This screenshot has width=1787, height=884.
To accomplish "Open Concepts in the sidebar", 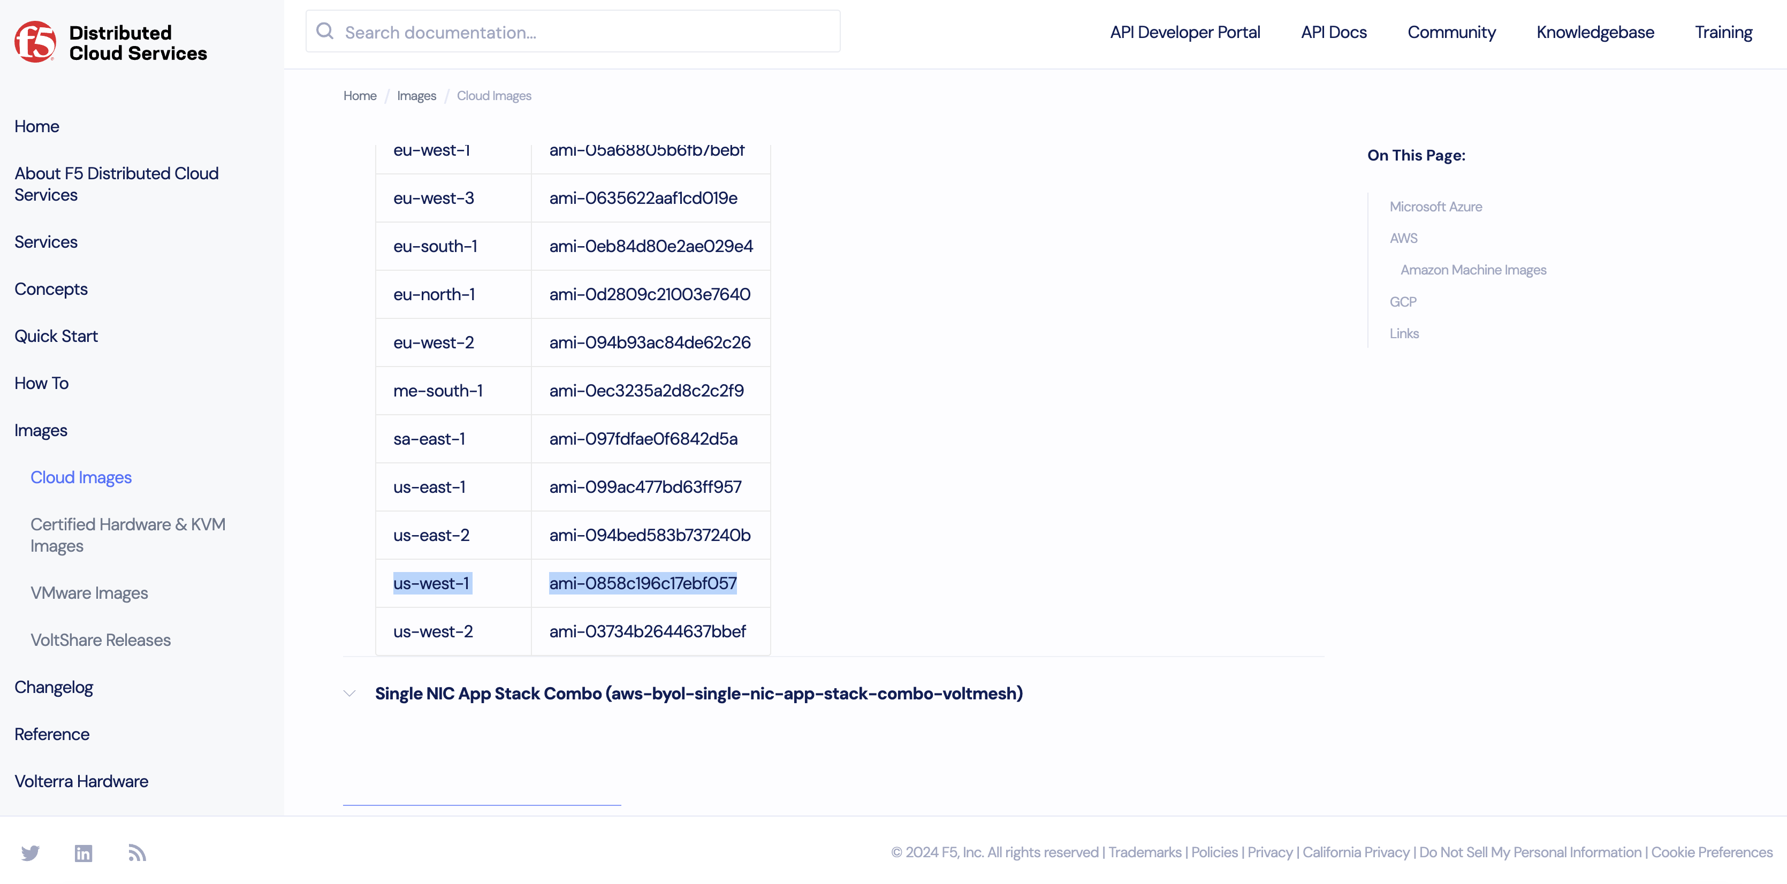I will [x=51, y=289].
